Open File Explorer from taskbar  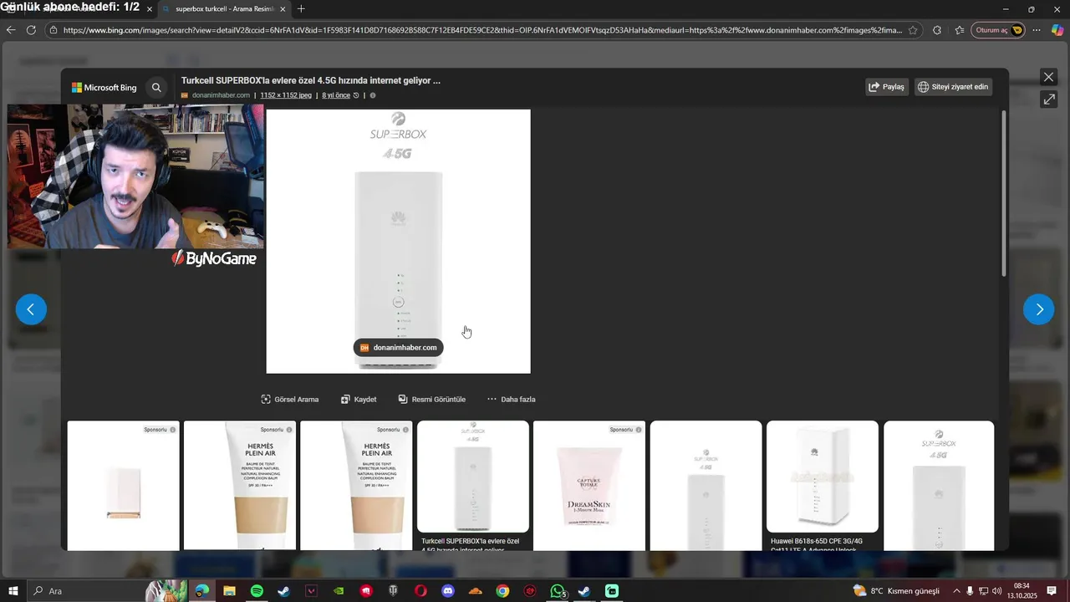tap(229, 591)
